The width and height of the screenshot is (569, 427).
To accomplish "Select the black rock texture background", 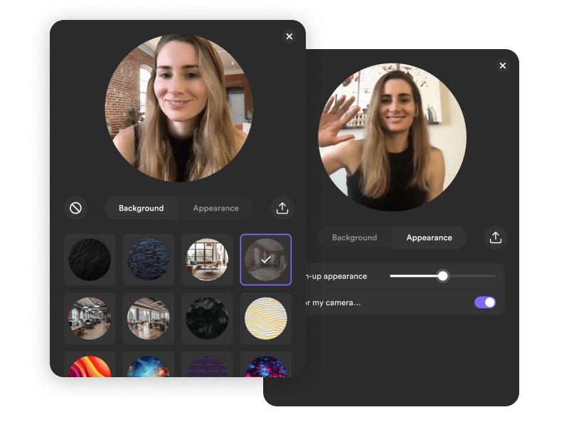I will click(90, 260).
